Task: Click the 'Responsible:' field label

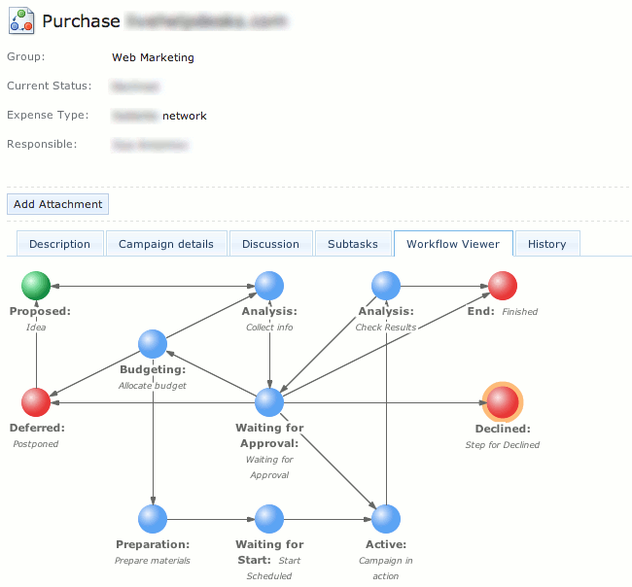Action: pyautogui.click(x=42, y=144)
